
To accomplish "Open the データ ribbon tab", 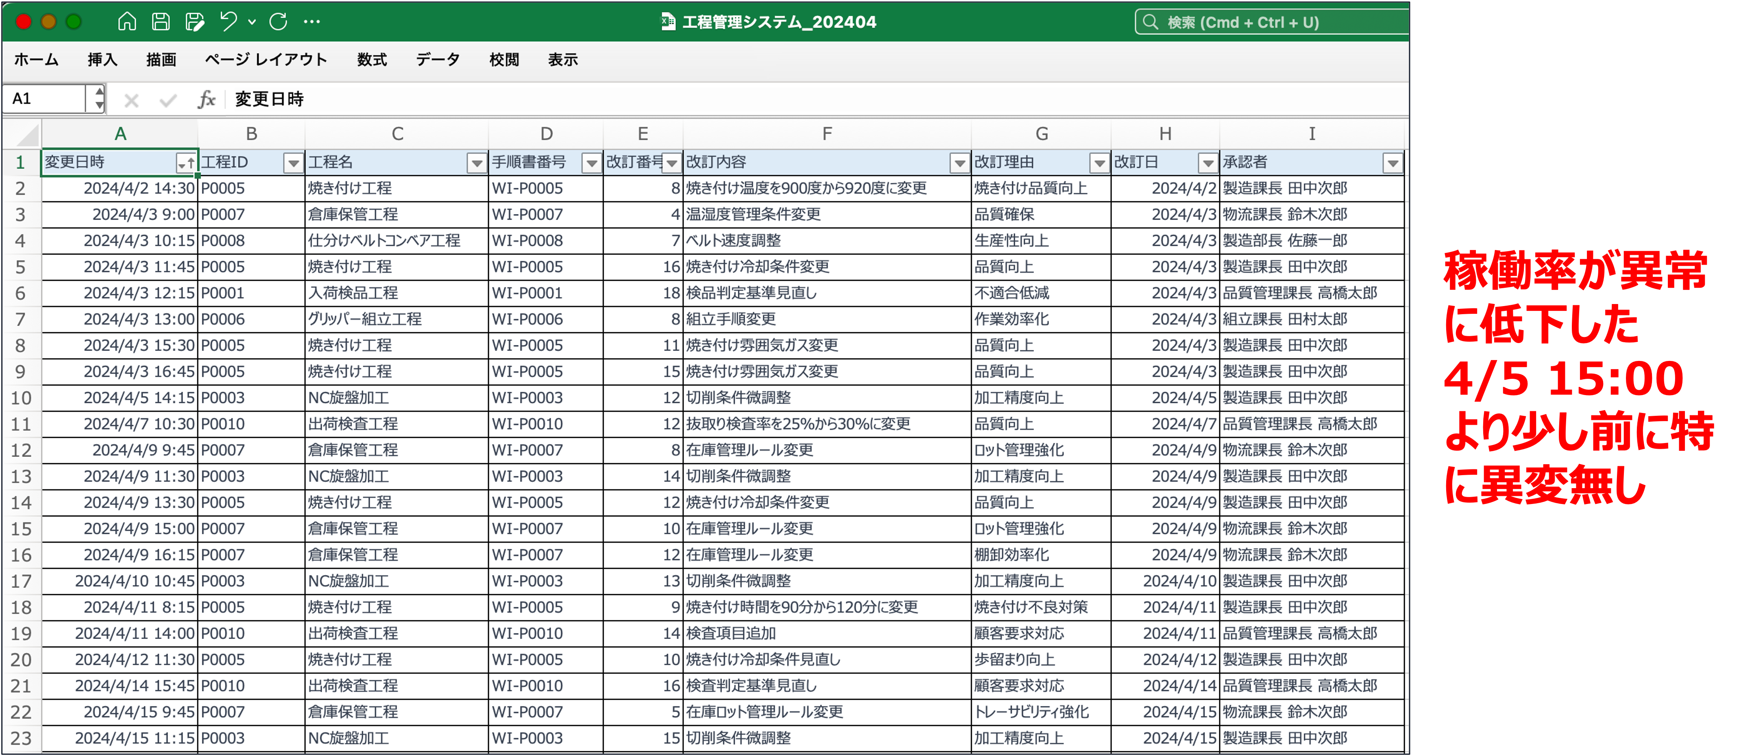I will tap(437, 60).
